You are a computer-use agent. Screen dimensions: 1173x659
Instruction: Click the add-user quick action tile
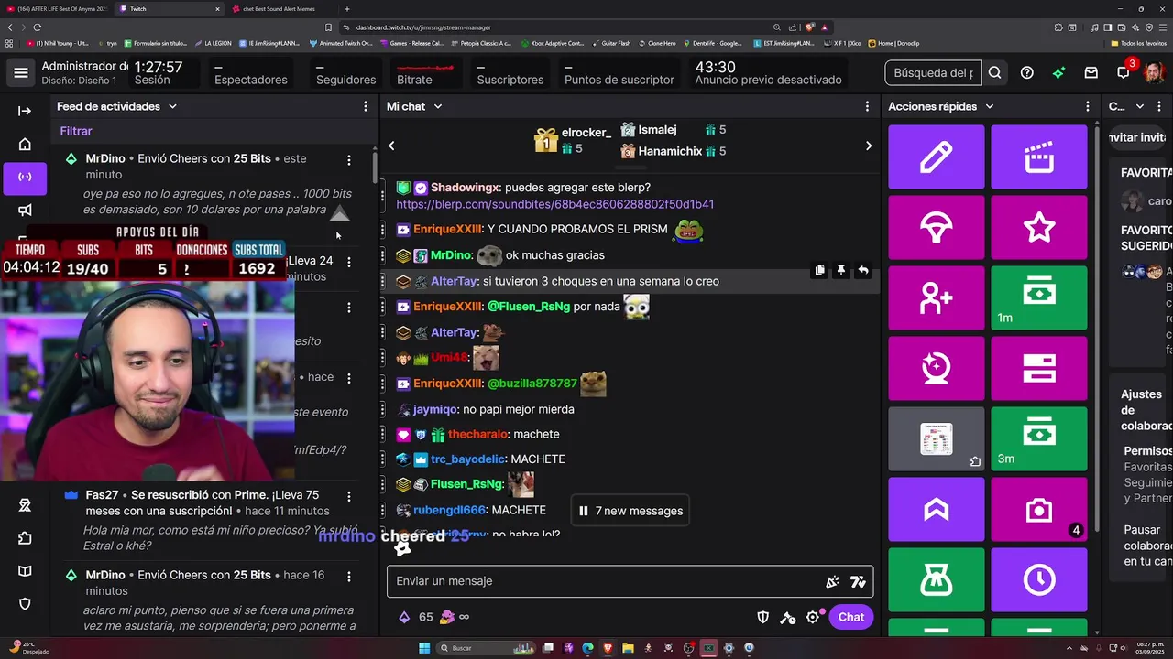(x=936, y=298)
